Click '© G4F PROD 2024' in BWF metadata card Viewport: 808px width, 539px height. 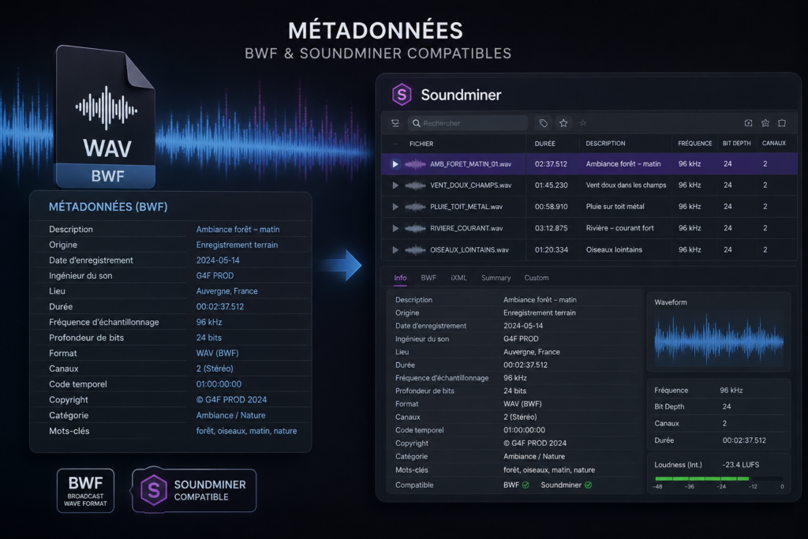[x=231, y=400]
